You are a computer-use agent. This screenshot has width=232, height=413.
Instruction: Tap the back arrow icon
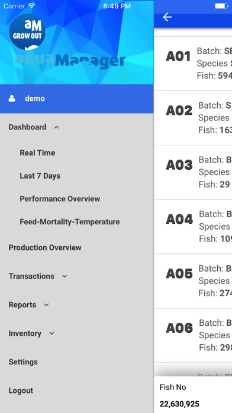(167, 17)
